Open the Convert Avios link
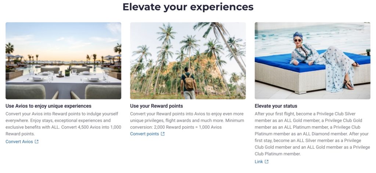Screen dimensions: 376x173 tap(19, 142)
